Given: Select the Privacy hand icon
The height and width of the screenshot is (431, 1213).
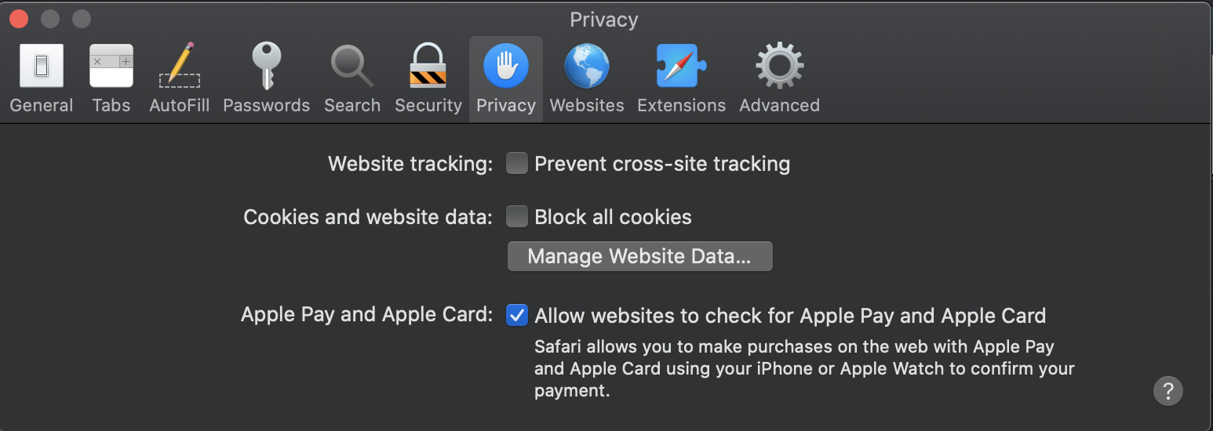Looking at the screenshot, I should point(506,66).
